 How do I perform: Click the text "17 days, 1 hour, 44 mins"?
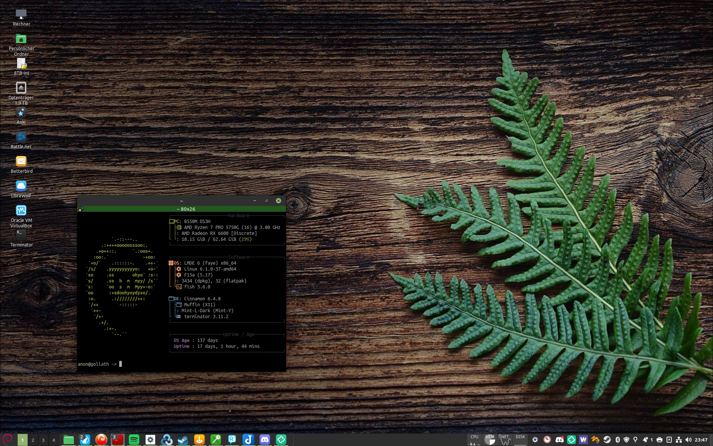(228, 346)
